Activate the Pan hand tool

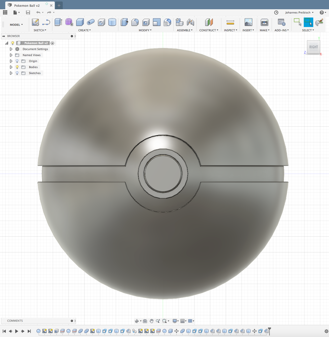pos(151,321)
